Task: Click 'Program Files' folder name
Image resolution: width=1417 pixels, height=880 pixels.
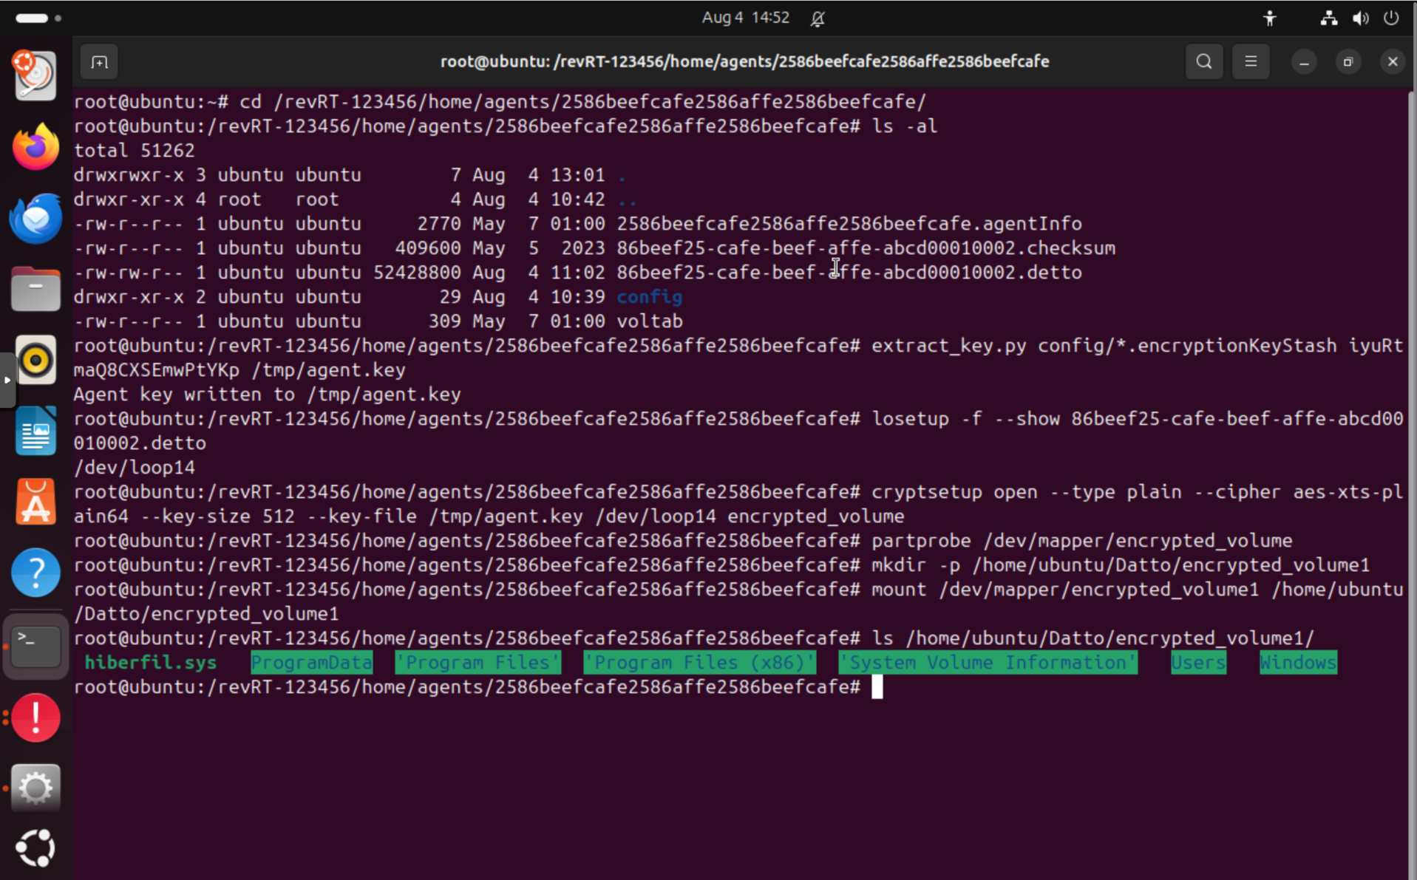Action: [478, 663]
